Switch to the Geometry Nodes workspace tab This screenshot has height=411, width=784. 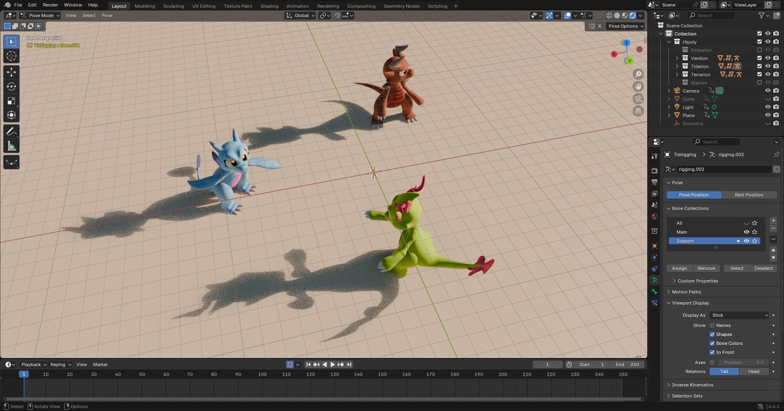401,6
